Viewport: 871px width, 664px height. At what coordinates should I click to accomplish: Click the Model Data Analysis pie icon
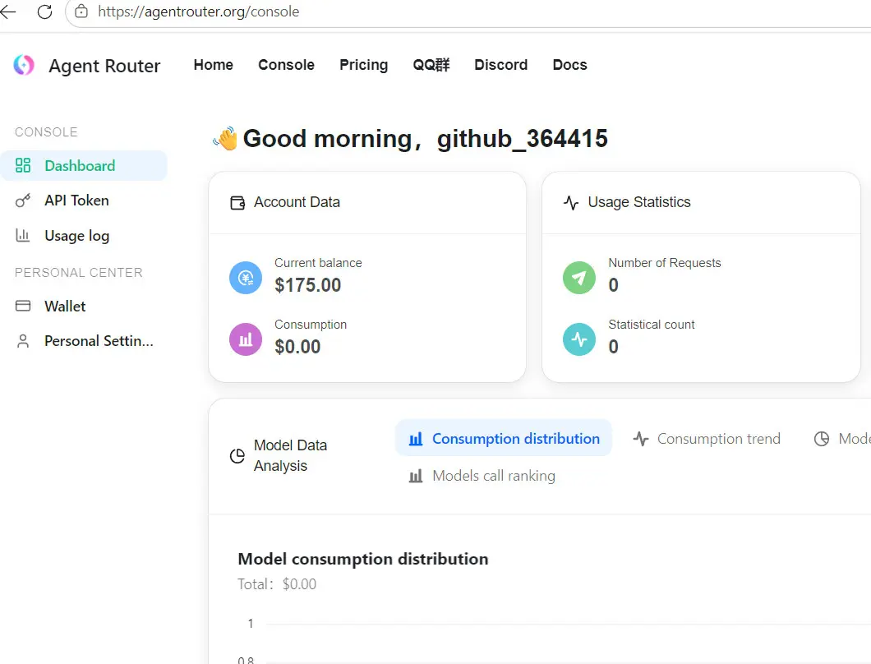237,456
